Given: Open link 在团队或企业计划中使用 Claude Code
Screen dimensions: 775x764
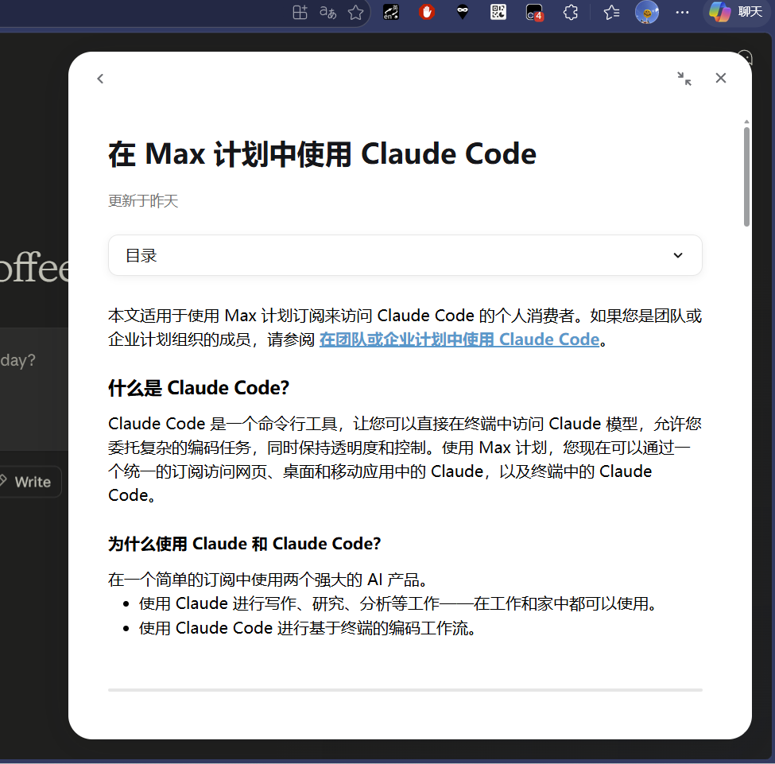Looking at the screenshot, I should [x=459, y=339].
